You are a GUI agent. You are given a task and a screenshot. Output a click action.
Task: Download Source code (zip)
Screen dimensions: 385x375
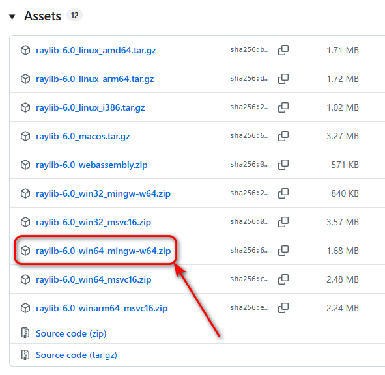click(71, 333)
